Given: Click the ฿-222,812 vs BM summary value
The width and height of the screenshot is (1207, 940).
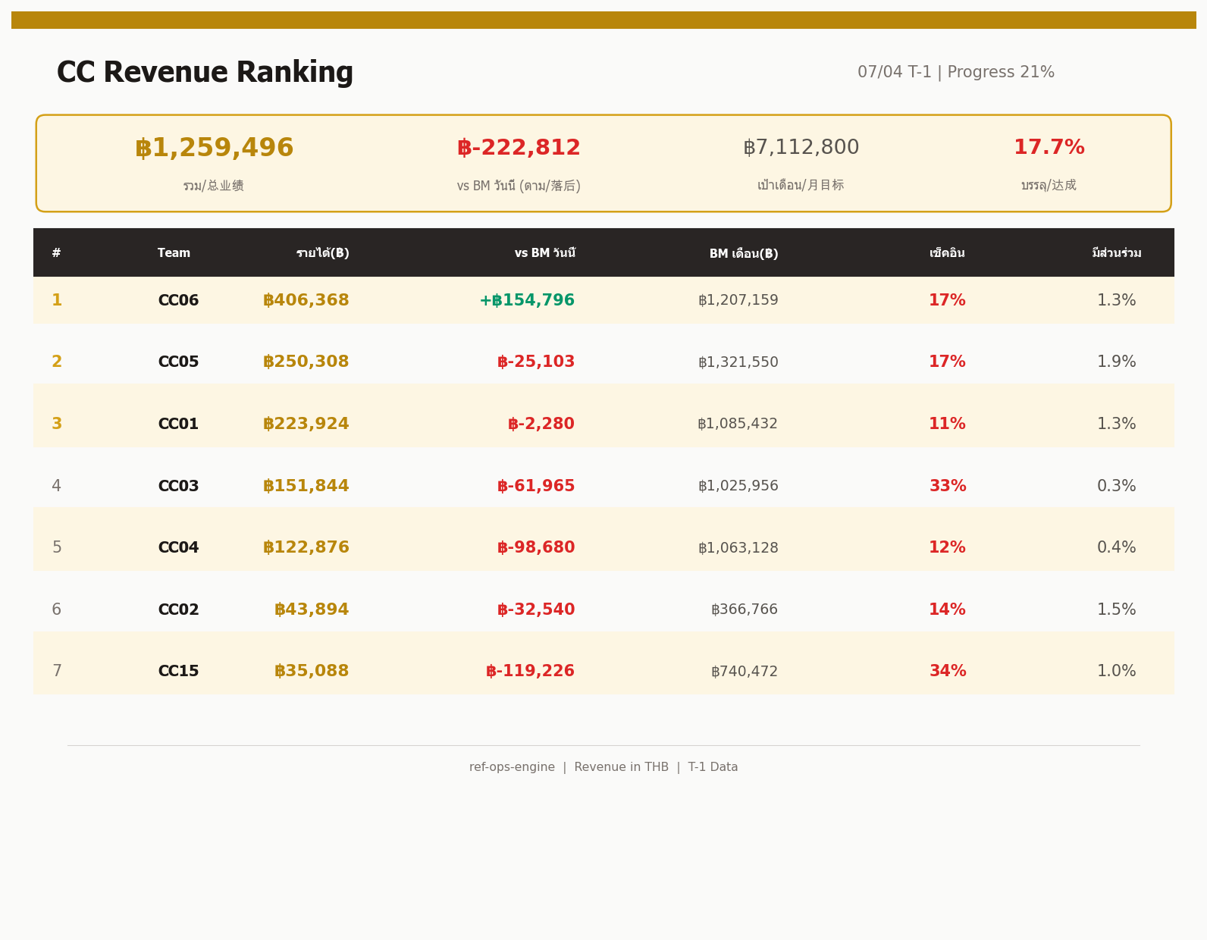Looking at the screenshot, I should (519, 149).
